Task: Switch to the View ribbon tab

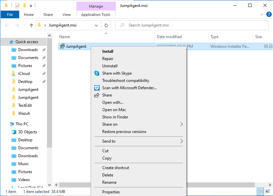Action: (x=67, y=15)
